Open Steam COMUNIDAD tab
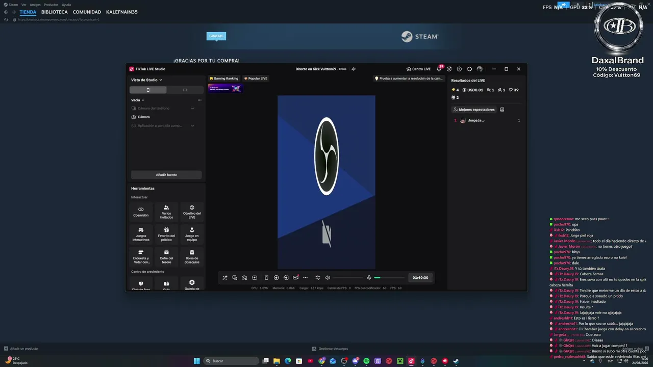Viewport: 653px width, 367px height. point(87,12)
